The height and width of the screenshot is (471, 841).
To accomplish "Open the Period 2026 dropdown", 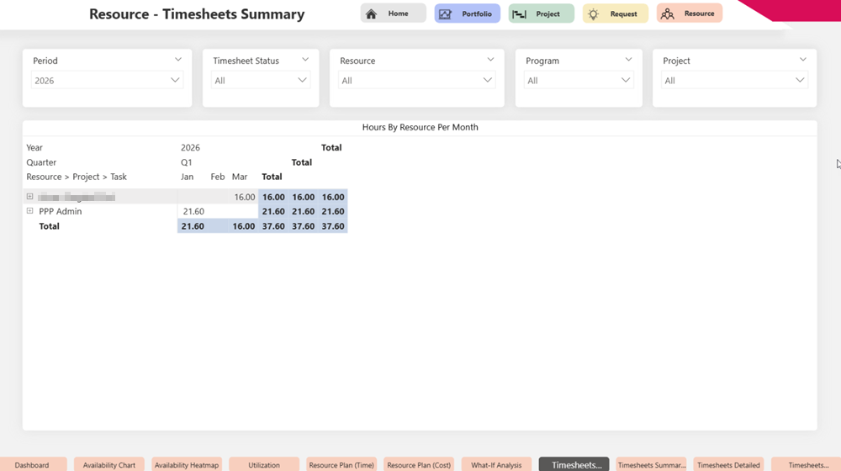I will (108, 81).
